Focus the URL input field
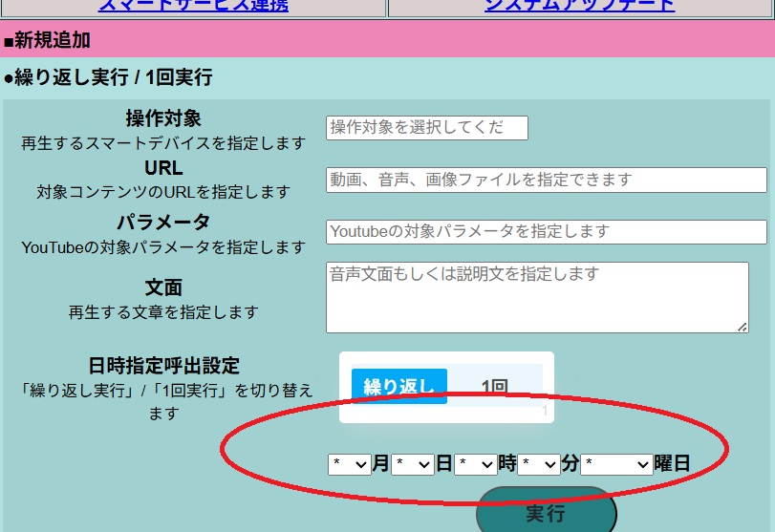 point(546,180)
